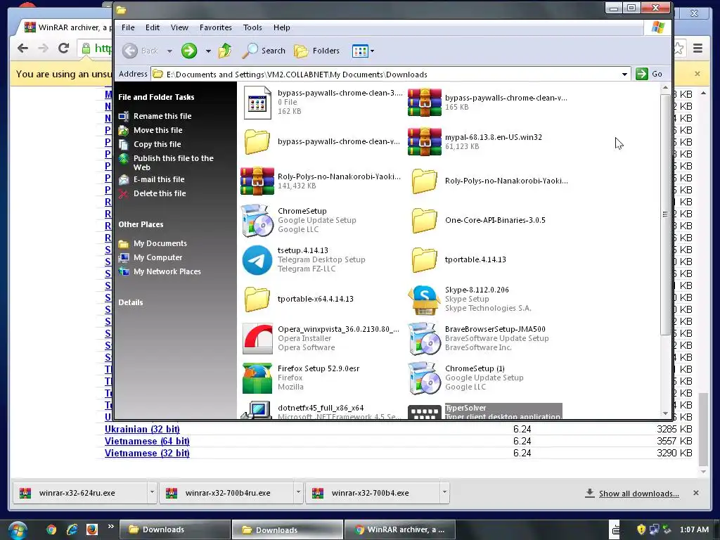Open Vietnamese (32 bit) link in Chrome
The width and height of the screenshot is (720, 540).
(x=147, y=454)
